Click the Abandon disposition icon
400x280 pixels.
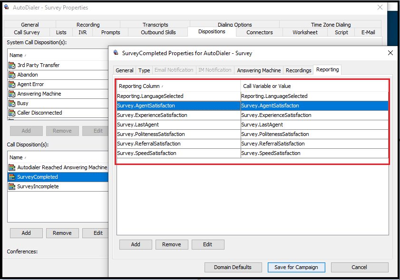coord(12,75)
